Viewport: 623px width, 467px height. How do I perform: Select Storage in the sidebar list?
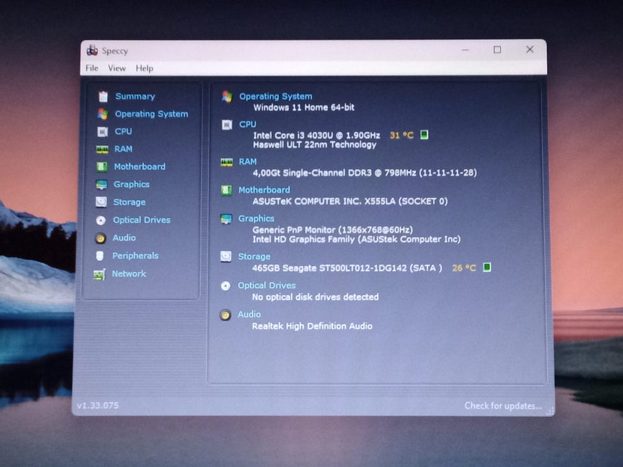coord(129,202)
